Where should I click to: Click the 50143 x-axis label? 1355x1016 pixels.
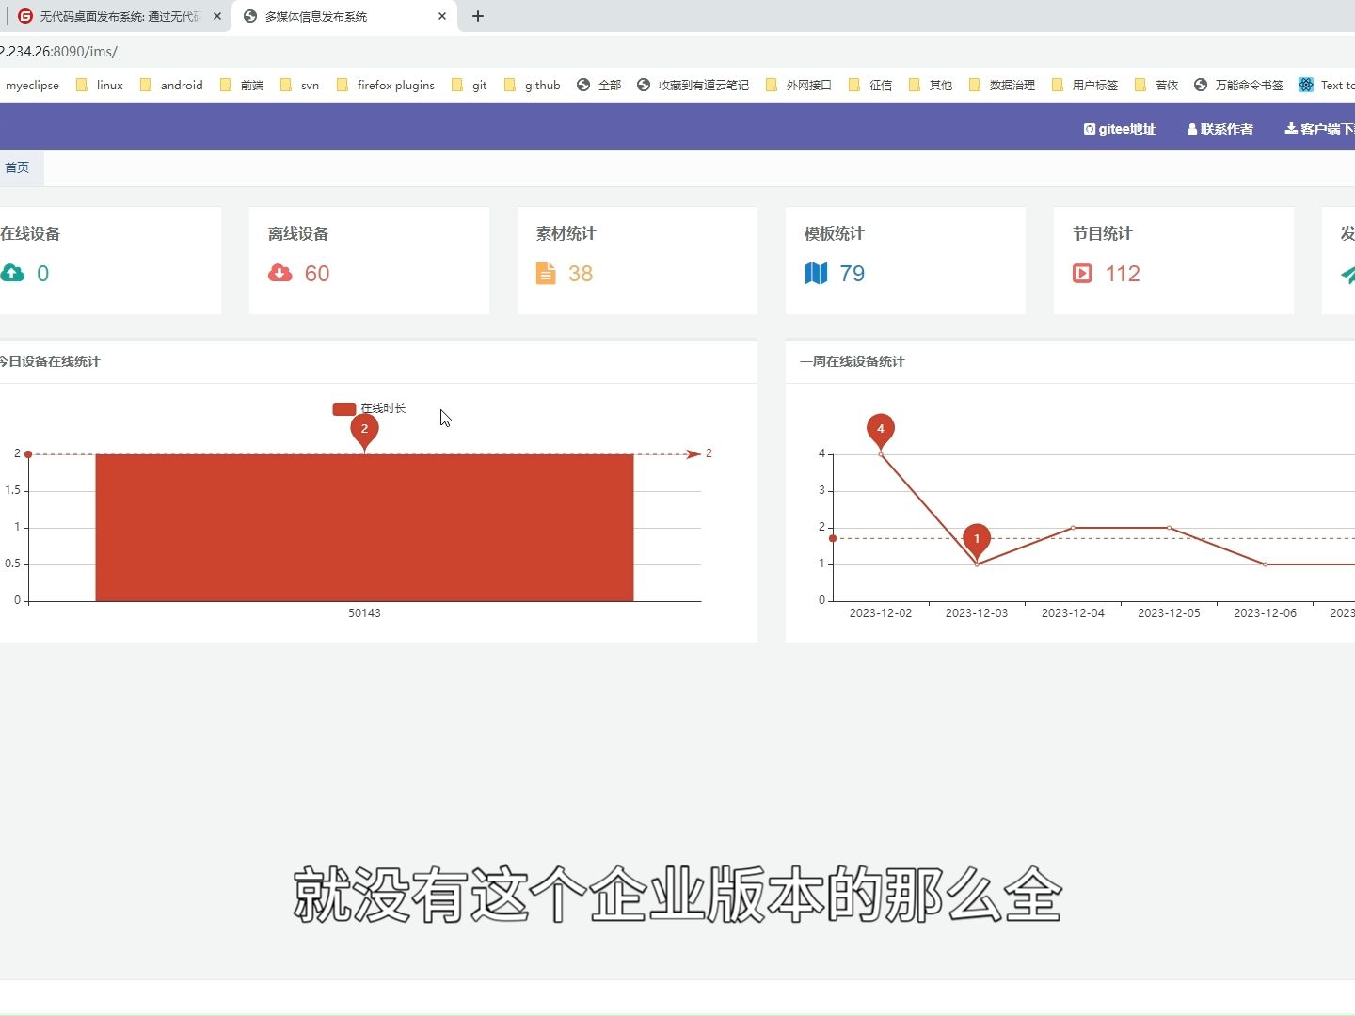(x=365, y=613)
